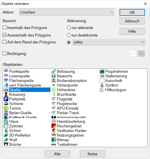Expand the (alle) activation dropdown
The width and height of the screenshot is (150, 159).
tap(109, 42)
